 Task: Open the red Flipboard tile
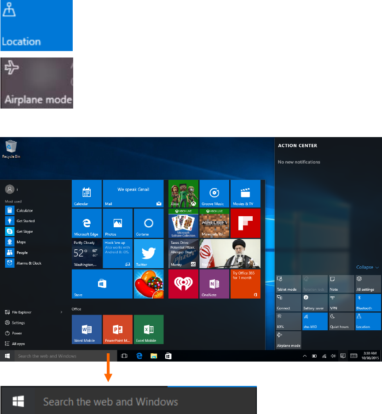245,224
